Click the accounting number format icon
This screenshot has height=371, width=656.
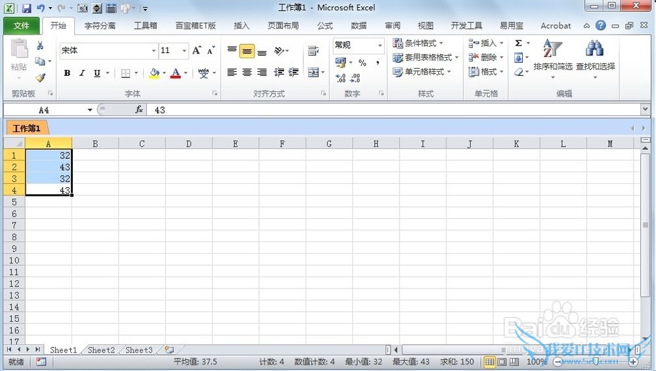coord(340,63)
